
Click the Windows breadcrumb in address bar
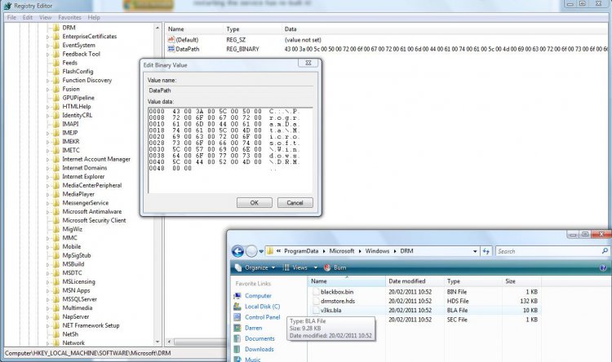point(377,251)
